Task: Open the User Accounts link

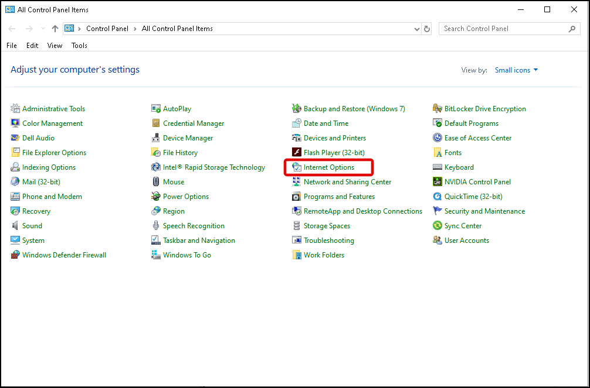Action: 467,241
